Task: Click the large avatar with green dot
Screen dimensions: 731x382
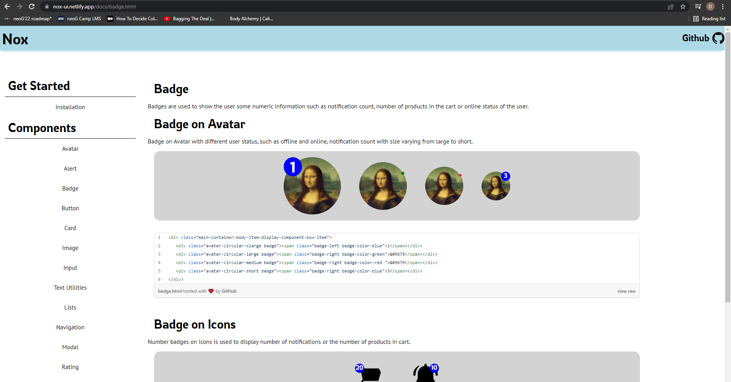Action: point(383,186)
